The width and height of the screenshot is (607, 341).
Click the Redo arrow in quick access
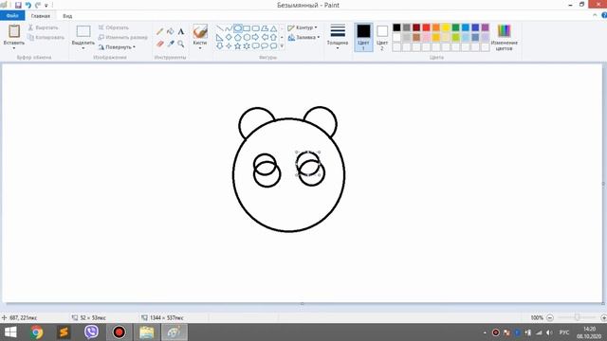click(x=38, y=5)
